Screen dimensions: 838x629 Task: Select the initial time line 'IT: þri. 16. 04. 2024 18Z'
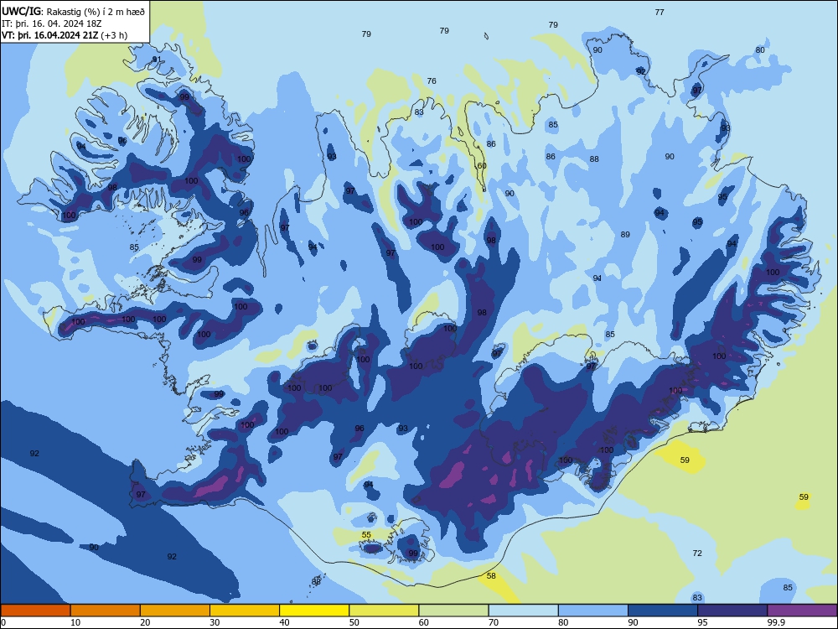pos(51,23)
